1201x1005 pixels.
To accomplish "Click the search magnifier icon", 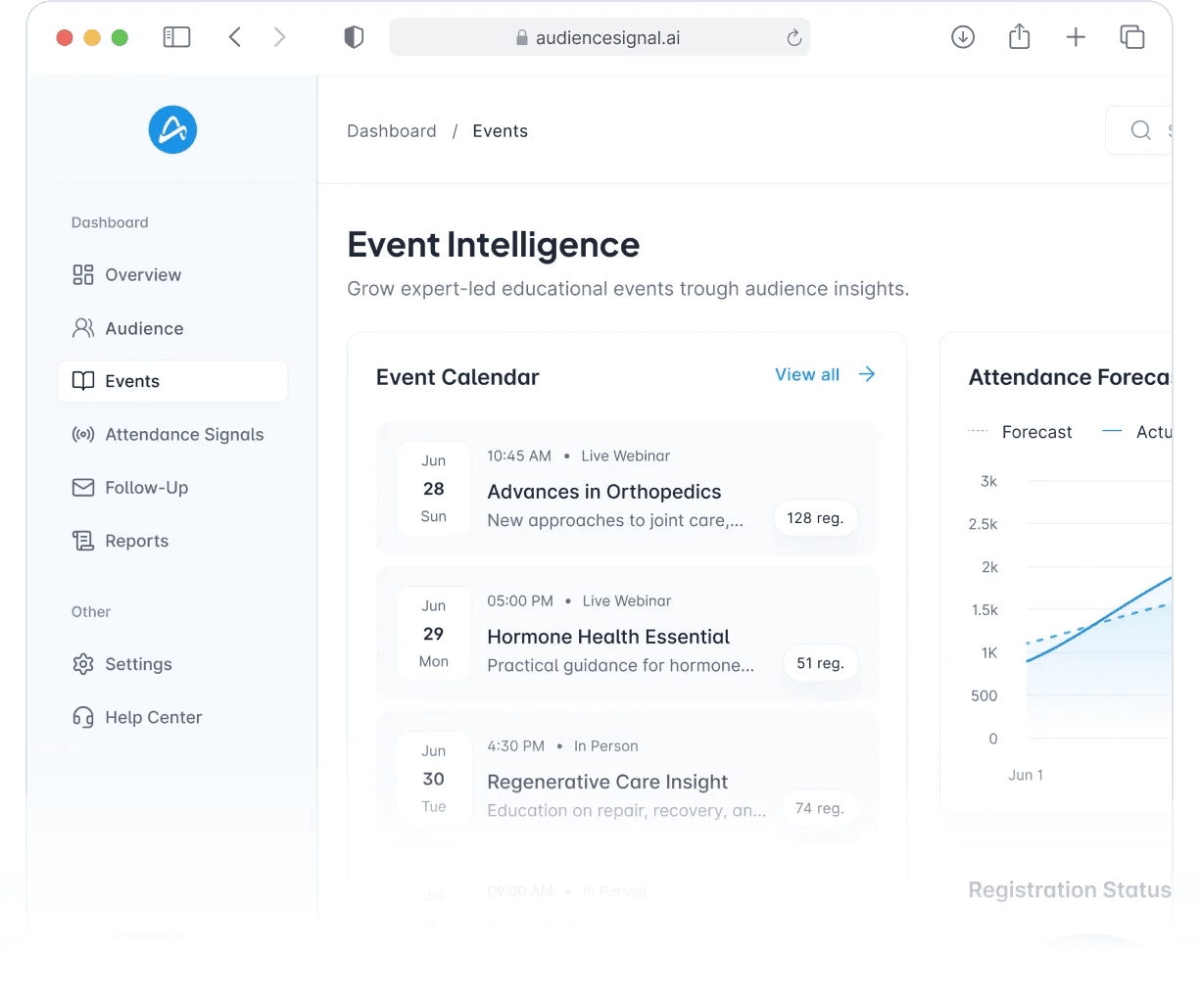I will (x=1140, y=130).
